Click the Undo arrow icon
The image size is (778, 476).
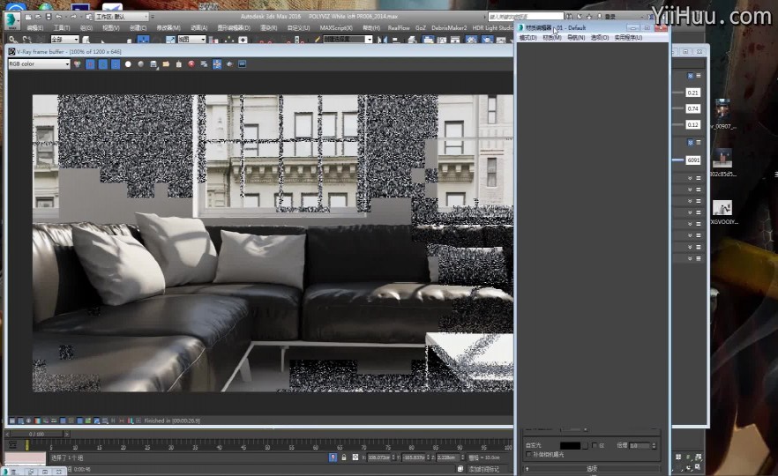point(58,17)
